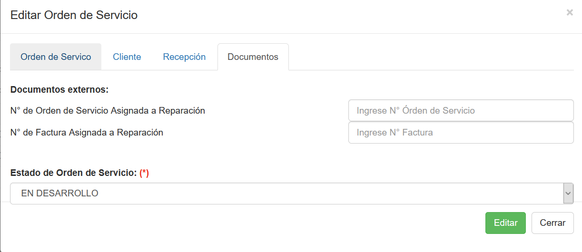
Task: Expand the status list via its chevron arrow
Action: [568, 194]
